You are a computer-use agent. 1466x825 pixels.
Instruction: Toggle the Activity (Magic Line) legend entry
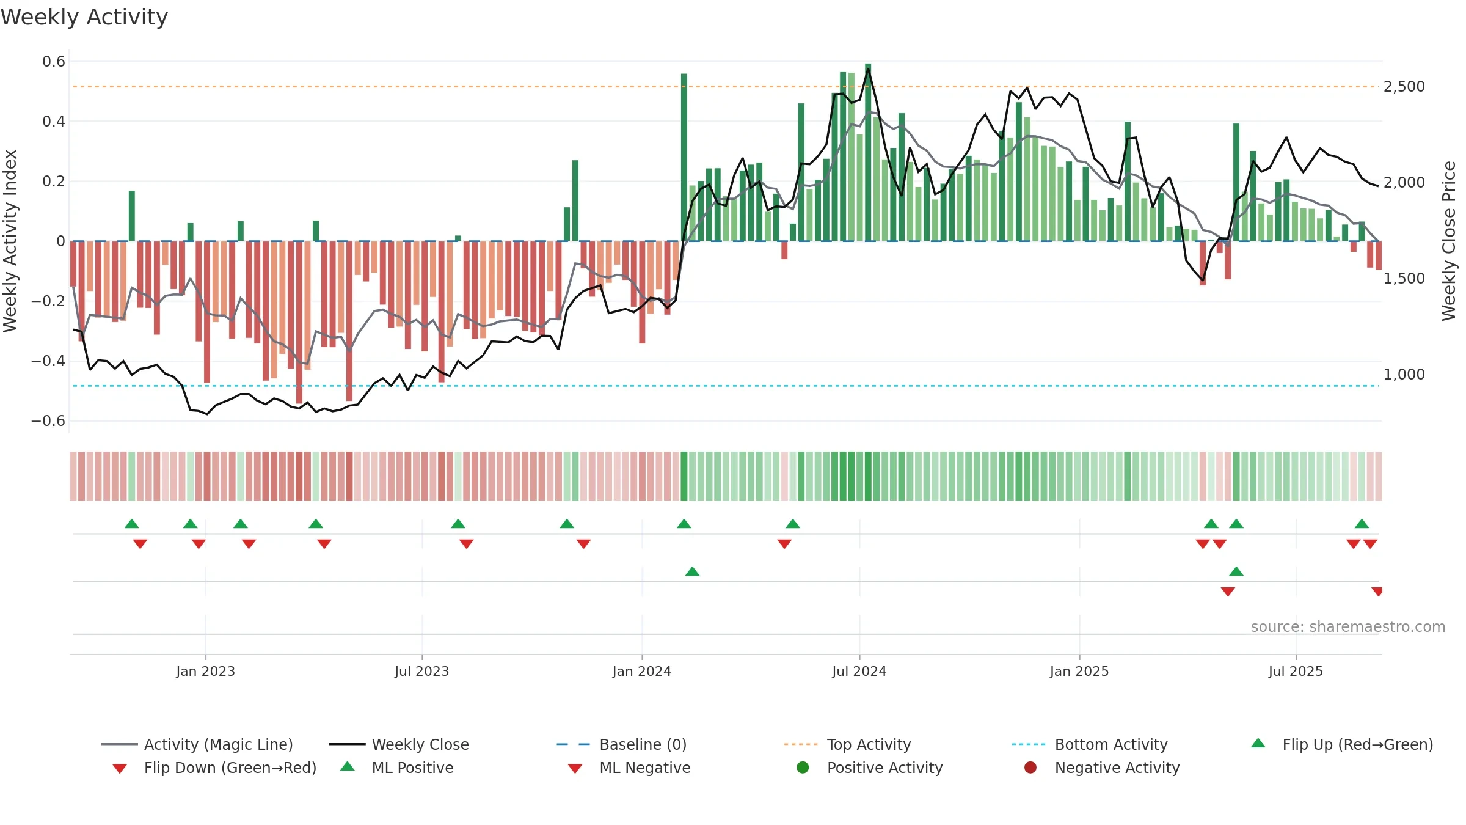click(197, 744)
